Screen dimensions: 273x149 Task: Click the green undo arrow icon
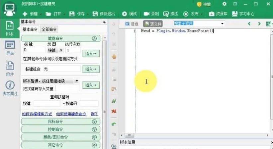pos(114,124)
